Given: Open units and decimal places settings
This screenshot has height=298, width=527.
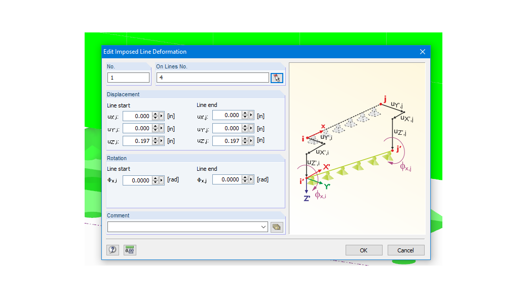Looking at the screenshot, I should tap(129, 250).
